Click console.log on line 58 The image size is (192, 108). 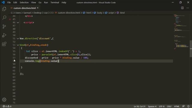pos(32,61)
